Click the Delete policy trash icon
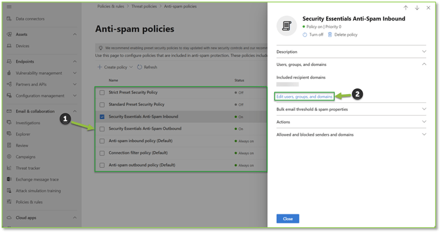The image size is (441, 233). click(x=330, y=35)
